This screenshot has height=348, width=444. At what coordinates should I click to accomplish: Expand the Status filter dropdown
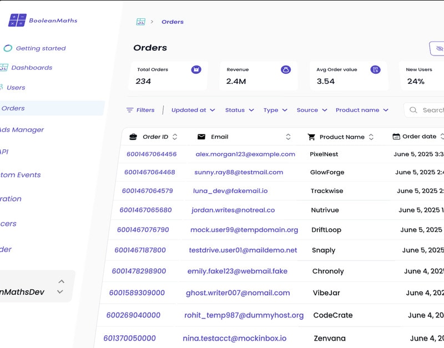[x=240, y=110]
